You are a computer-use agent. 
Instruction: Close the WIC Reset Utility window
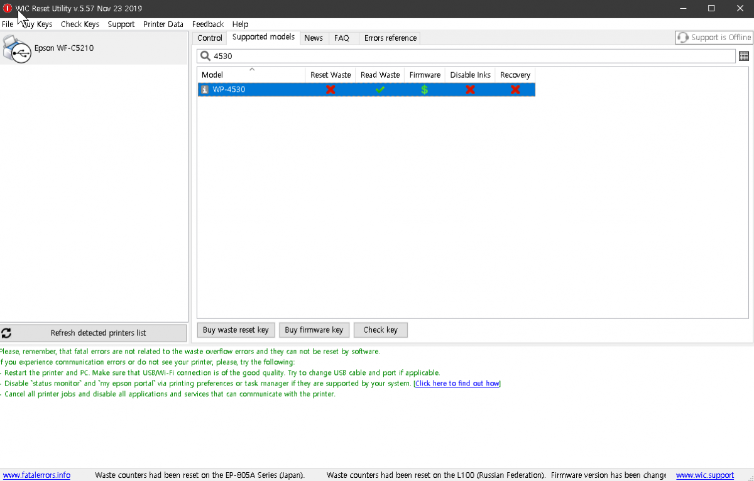point(740,9)
